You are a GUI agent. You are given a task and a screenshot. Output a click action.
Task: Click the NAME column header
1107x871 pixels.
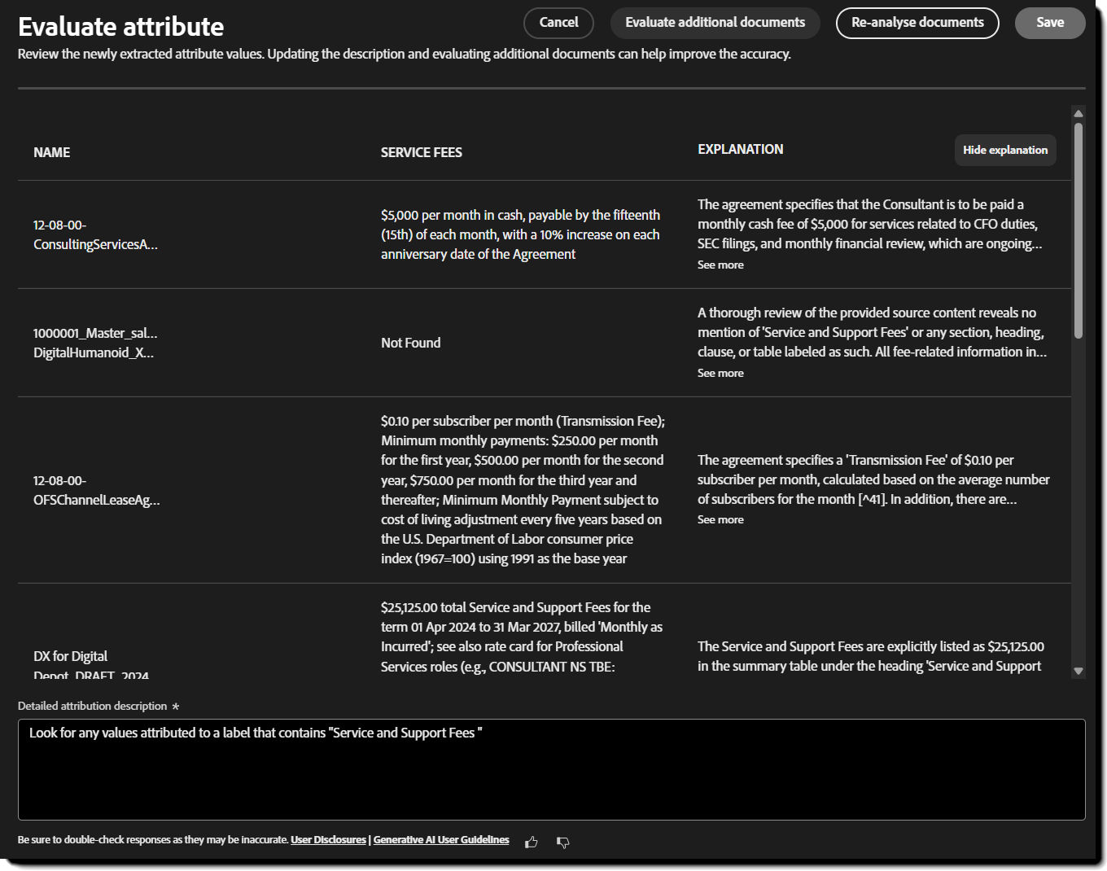click(x=51, y=152)
